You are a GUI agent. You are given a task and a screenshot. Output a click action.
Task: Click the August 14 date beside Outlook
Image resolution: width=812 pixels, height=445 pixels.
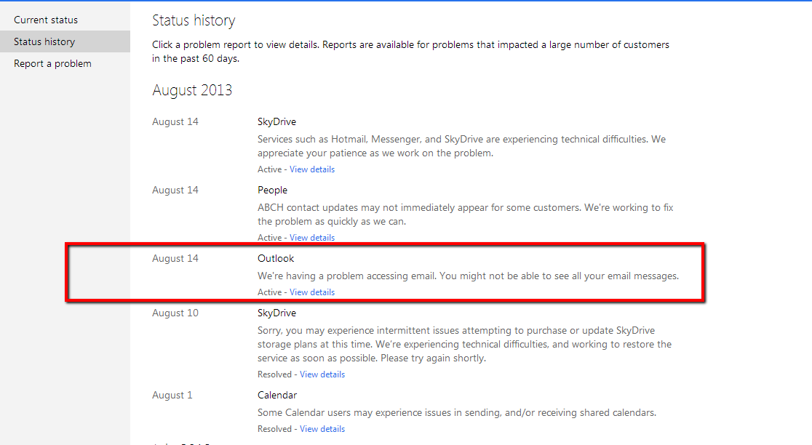pyautogui.click(x=175, y=258)
